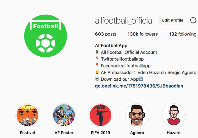Screen dimensions: 198x138
Task: Open the Agüero story highlight
Action: [137, 115]
